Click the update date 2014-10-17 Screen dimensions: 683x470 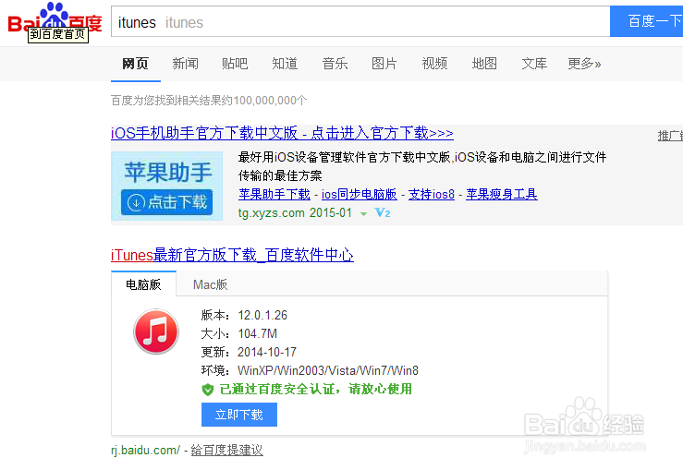tap(267, 352)
